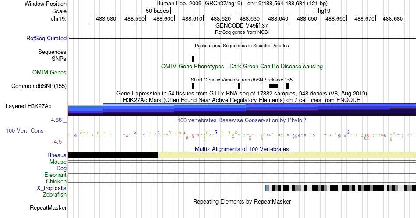Open 100 Vert. Cons track label
Image resolution: width=416 pixels, height=218 pixels.
coord(25,130)
